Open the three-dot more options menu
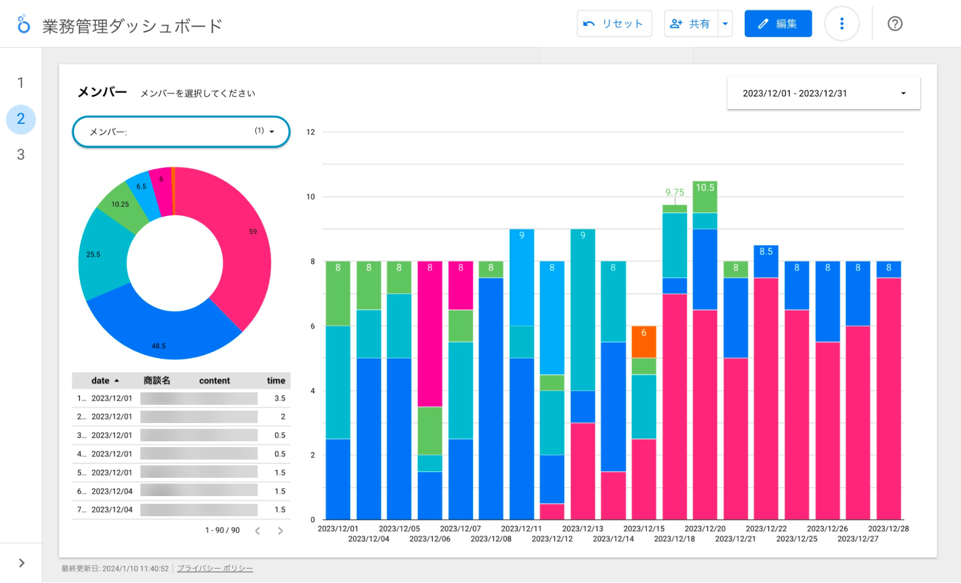Viewport: 961px width, 583px height. click(x=841, y=24)
